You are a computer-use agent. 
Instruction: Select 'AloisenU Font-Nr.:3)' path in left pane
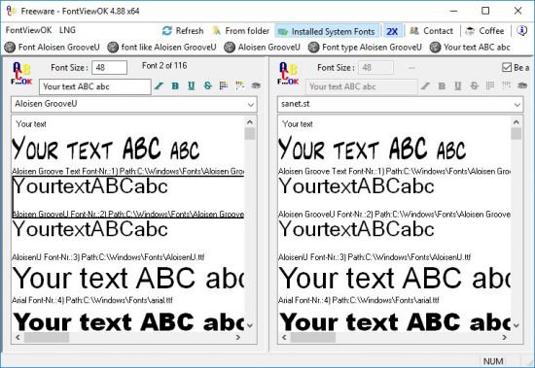(x=108, y=257)
